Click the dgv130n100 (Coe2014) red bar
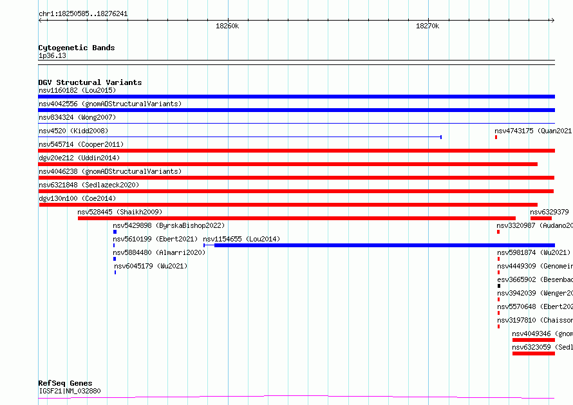Screen dimensions: 573x405 coord(288,205)
